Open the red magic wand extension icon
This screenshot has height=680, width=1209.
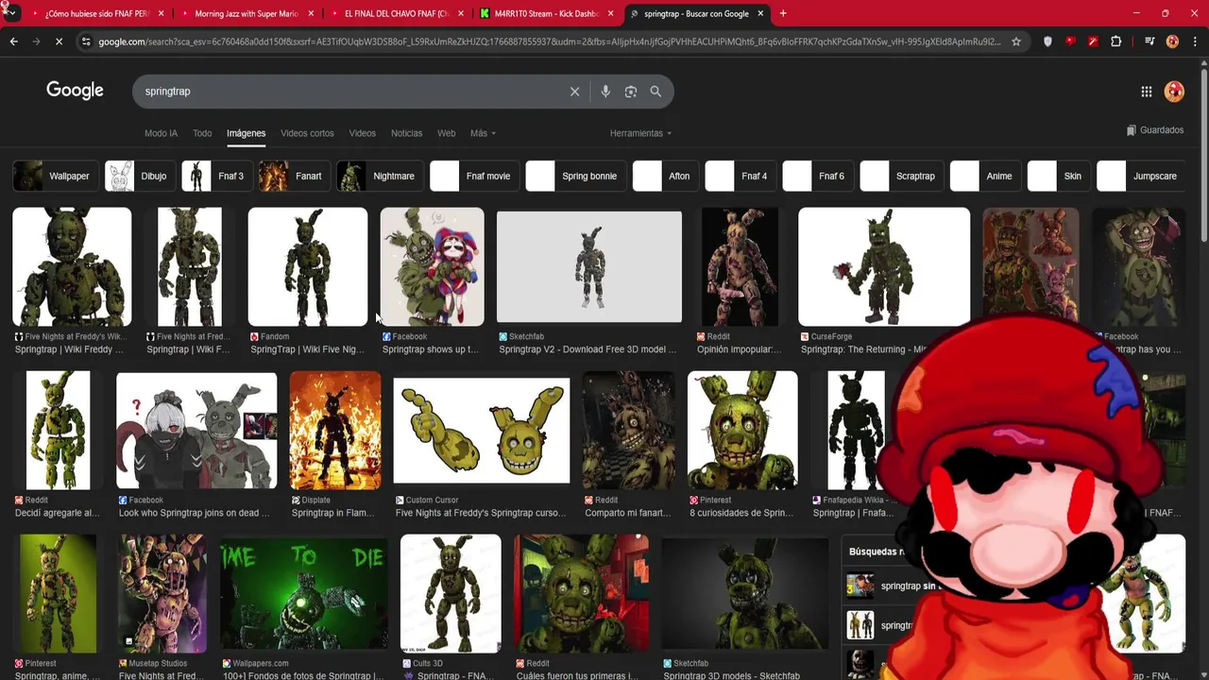point(1093,42)
